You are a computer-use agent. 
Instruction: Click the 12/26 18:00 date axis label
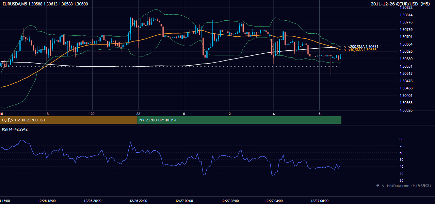coord(47,201)
